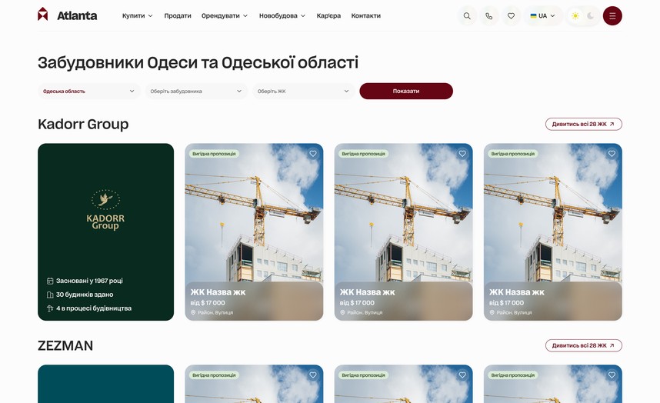
Task: Click the Atlanta brand name text
Action: click(77, 16)
